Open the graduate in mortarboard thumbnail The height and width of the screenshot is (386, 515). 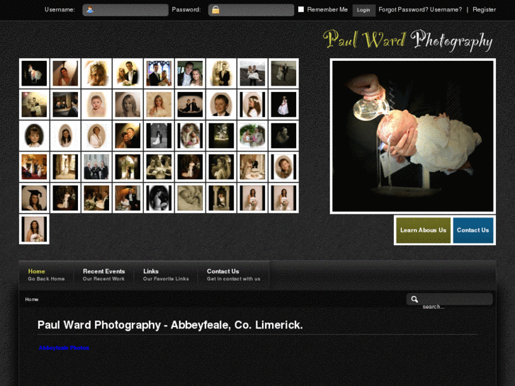tap(34, 198)
